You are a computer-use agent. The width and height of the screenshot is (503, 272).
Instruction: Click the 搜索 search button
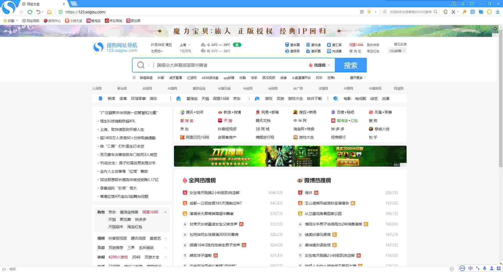tap(351, 65)
